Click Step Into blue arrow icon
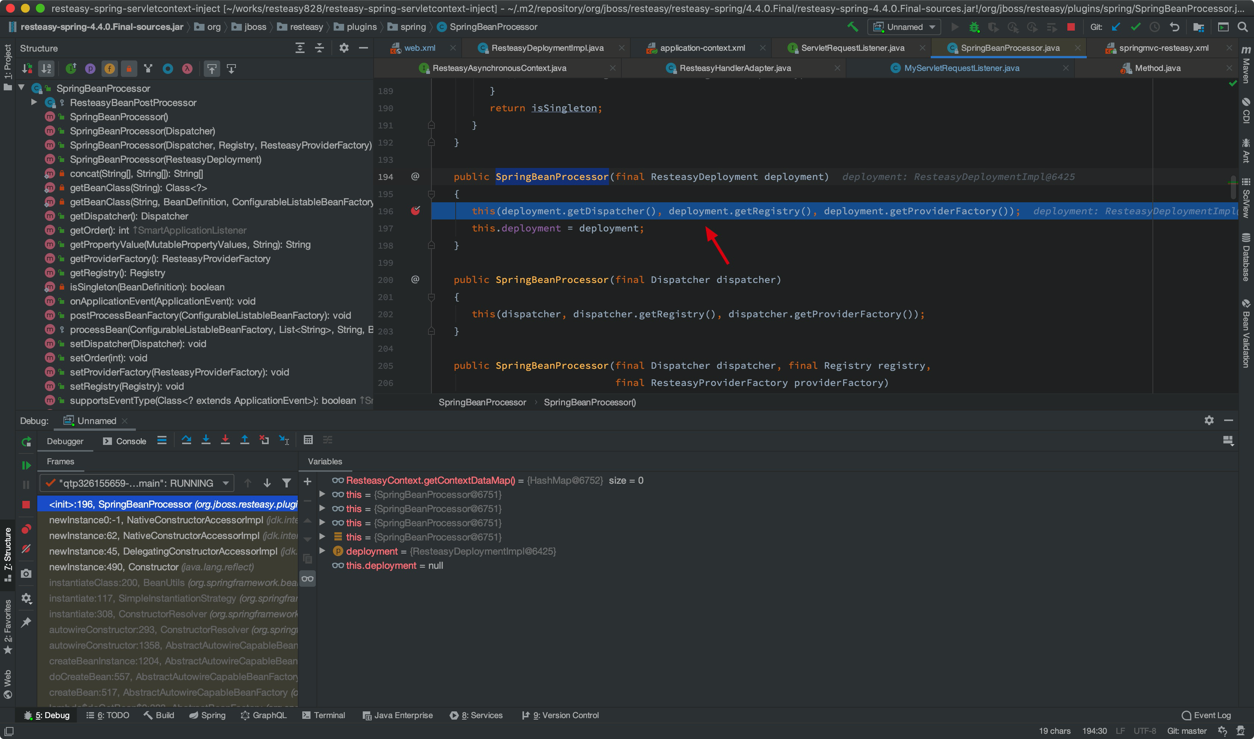Image resolution: width=1254 pixels, height=739 pixels. pyautogui.click(x=206, y=440)
